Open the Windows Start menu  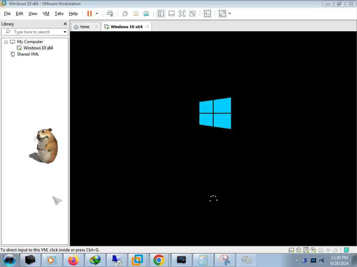(x=9, y=260)
